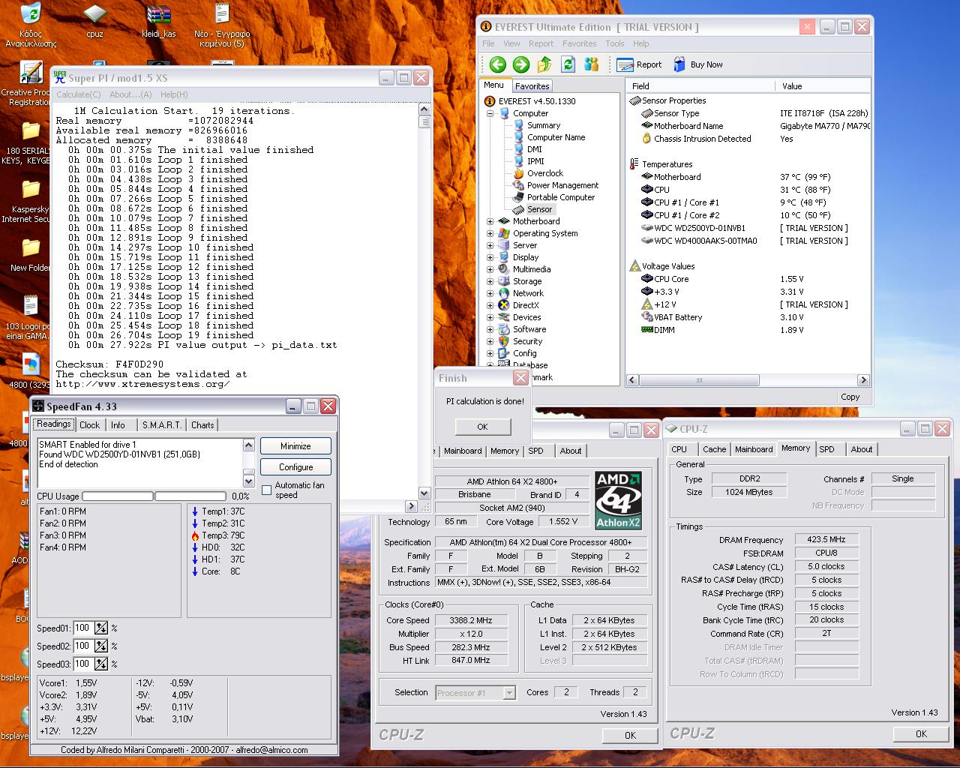Expand Network node in EVEREST tree
This screenshot has height=768, width=960.
pos(490,293)
